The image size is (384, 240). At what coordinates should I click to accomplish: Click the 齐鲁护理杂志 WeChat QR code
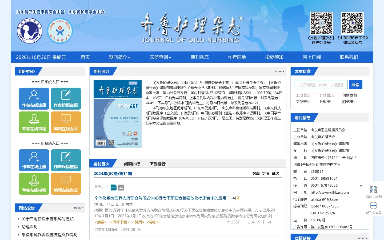(322, 23)
